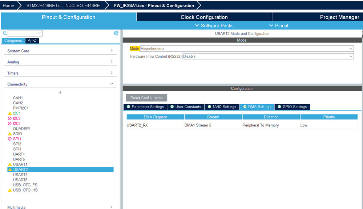Click the Stream column header
Viewport: 363px width, 209px height.
point(213,117)
